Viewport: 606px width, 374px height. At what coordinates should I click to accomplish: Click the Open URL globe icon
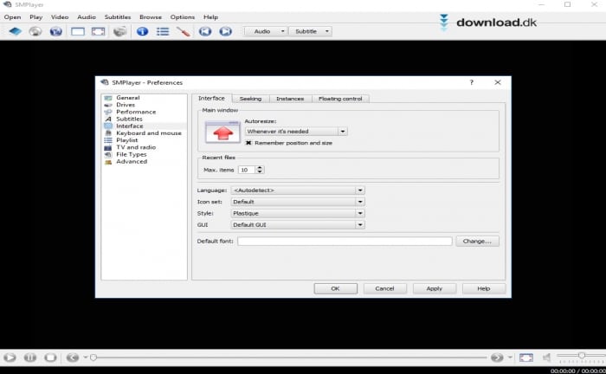click(x=56, y=31)
